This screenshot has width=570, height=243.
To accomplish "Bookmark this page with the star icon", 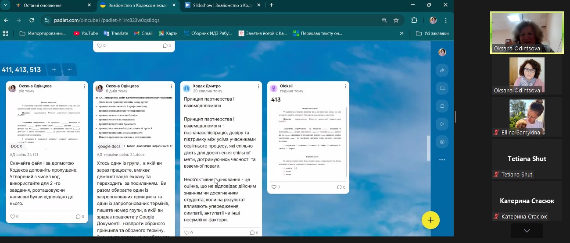I will [396, 20].
